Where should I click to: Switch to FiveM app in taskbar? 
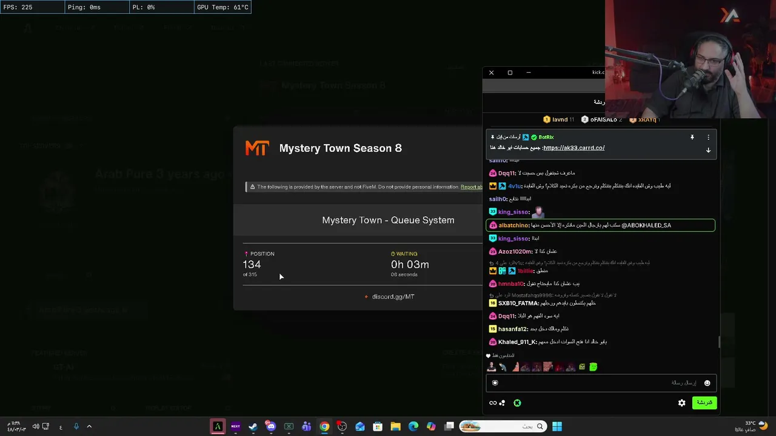point(218,427)
